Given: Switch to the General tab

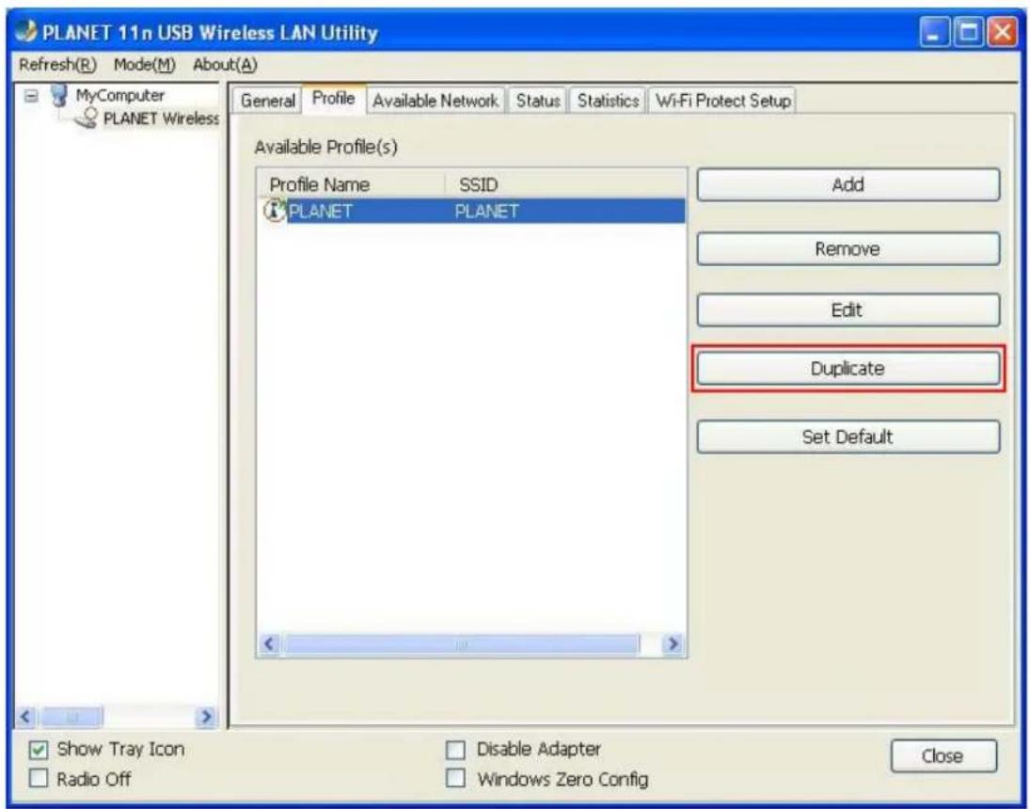Looking at the screenshot, I should click(267, 101).
